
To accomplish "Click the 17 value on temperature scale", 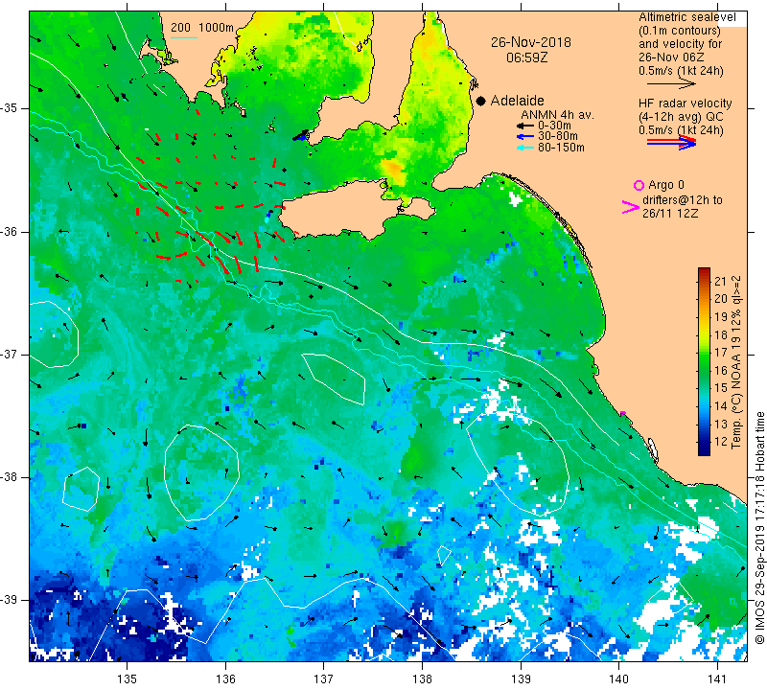I will (721, 353).
